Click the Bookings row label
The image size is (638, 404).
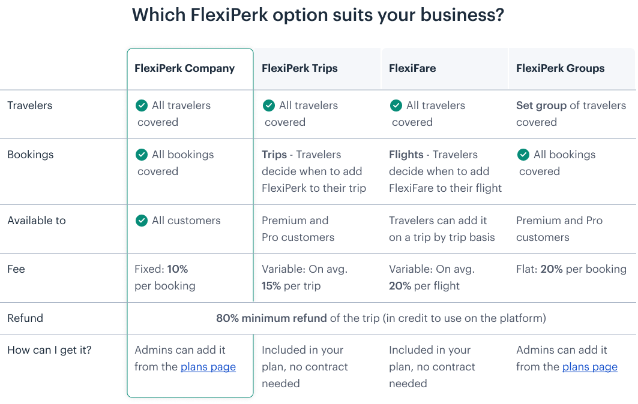point(31,155)
